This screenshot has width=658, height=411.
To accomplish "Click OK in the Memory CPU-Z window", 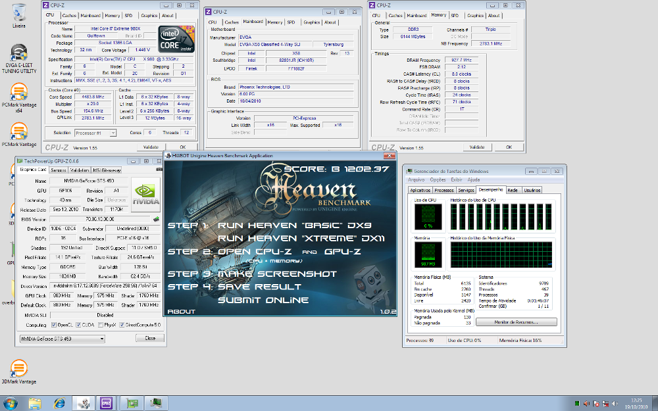I will tap(509, 147).
